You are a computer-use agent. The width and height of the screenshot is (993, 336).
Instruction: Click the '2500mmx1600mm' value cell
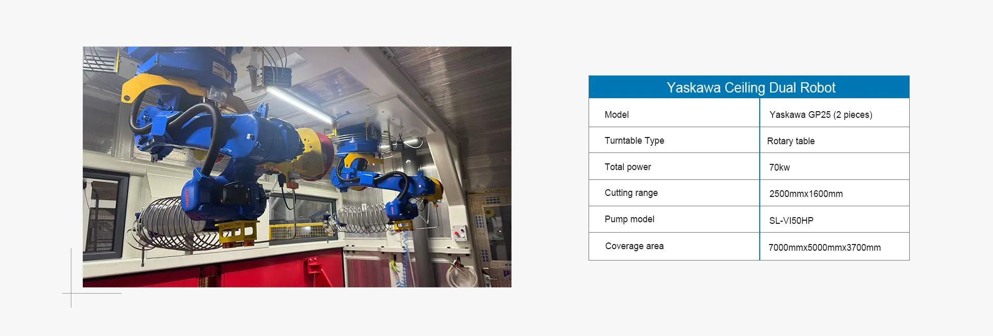[835, 193]
